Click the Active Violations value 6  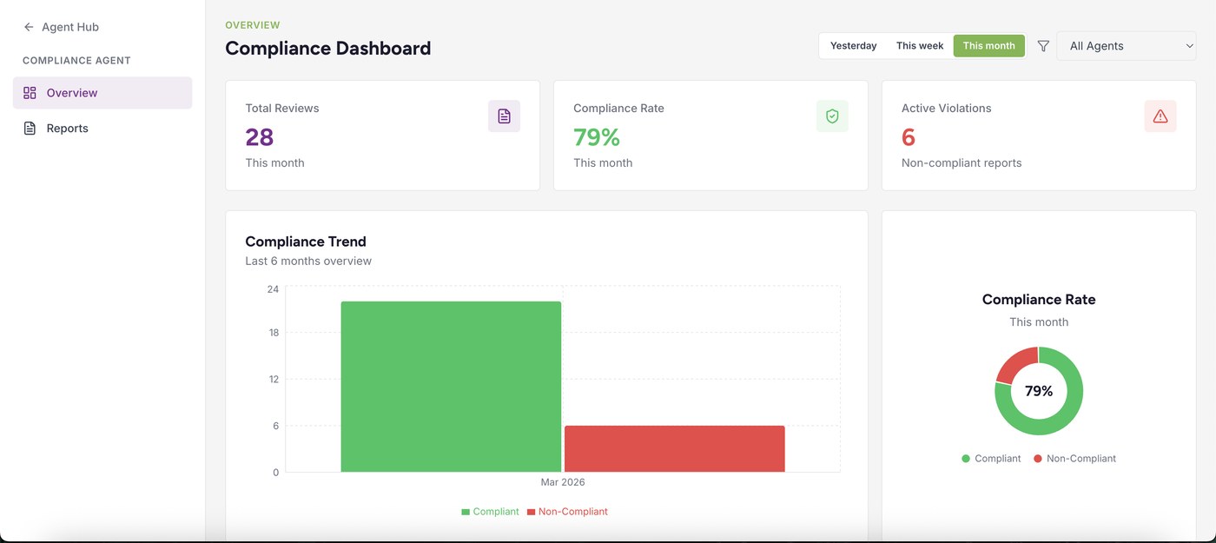909,136
